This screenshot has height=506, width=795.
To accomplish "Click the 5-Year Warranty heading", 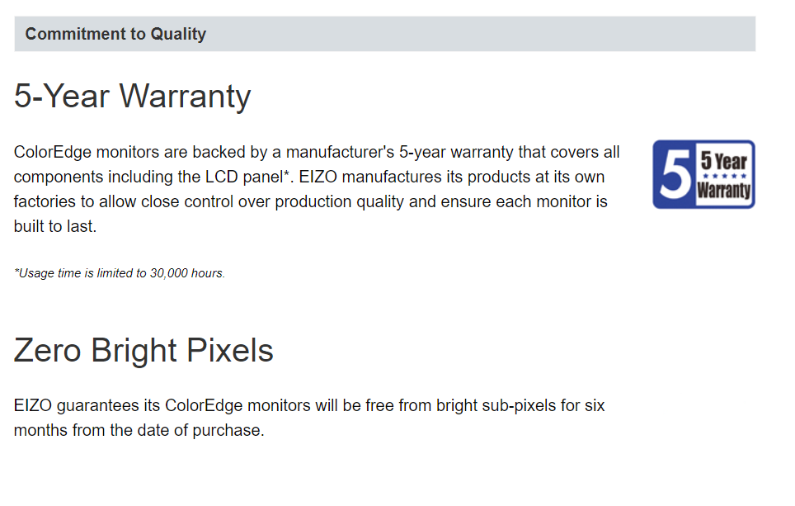I will pos(132,96).
